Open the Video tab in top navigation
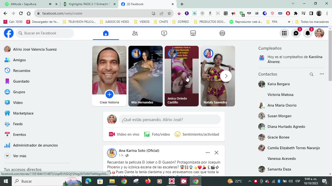 (164, 33)
